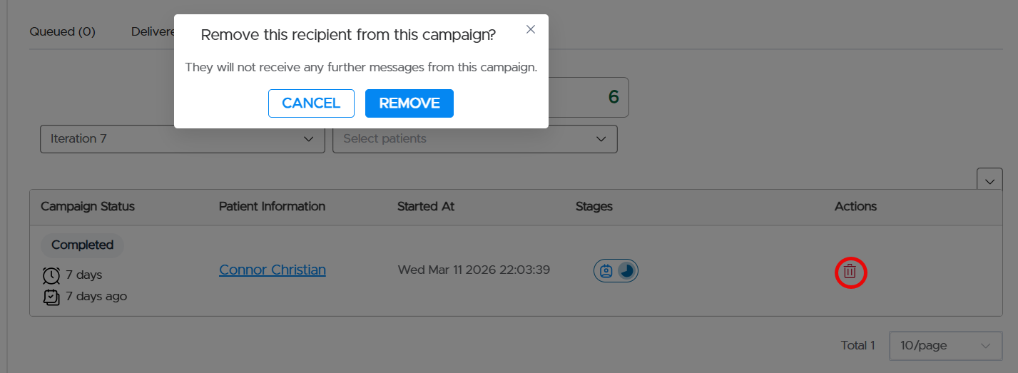
Task: Click the pie chart stage icon
Action: pos(626,271)
